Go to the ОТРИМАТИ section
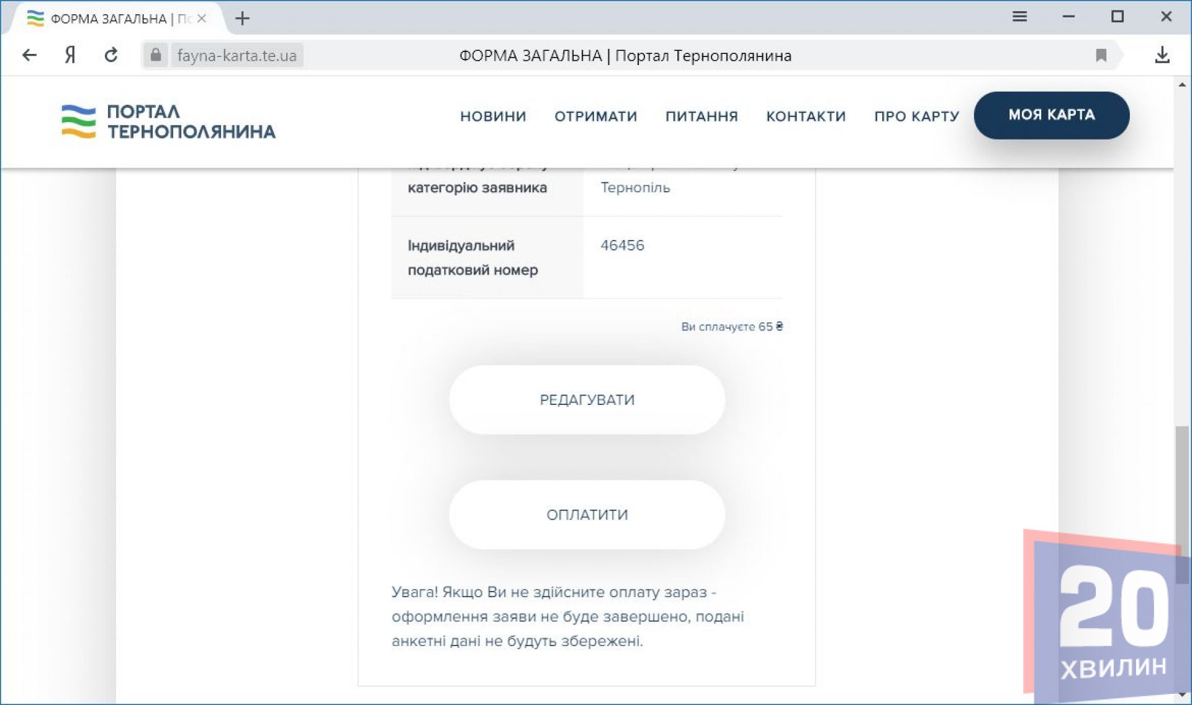This screenshot has width=1192, height=705. pos(595,116)
